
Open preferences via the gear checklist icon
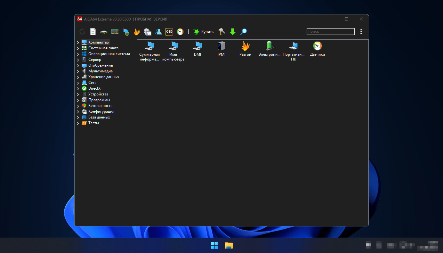point(148,32)
